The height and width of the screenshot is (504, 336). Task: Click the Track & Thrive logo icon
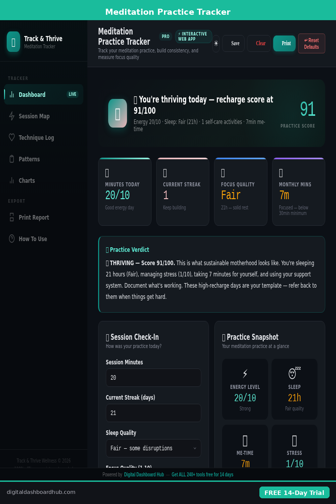click(x=13, y=42)
